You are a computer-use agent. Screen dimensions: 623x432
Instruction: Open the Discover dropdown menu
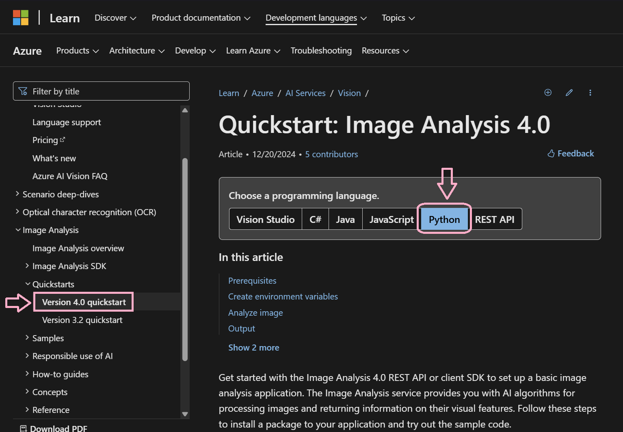coord(115,18)
